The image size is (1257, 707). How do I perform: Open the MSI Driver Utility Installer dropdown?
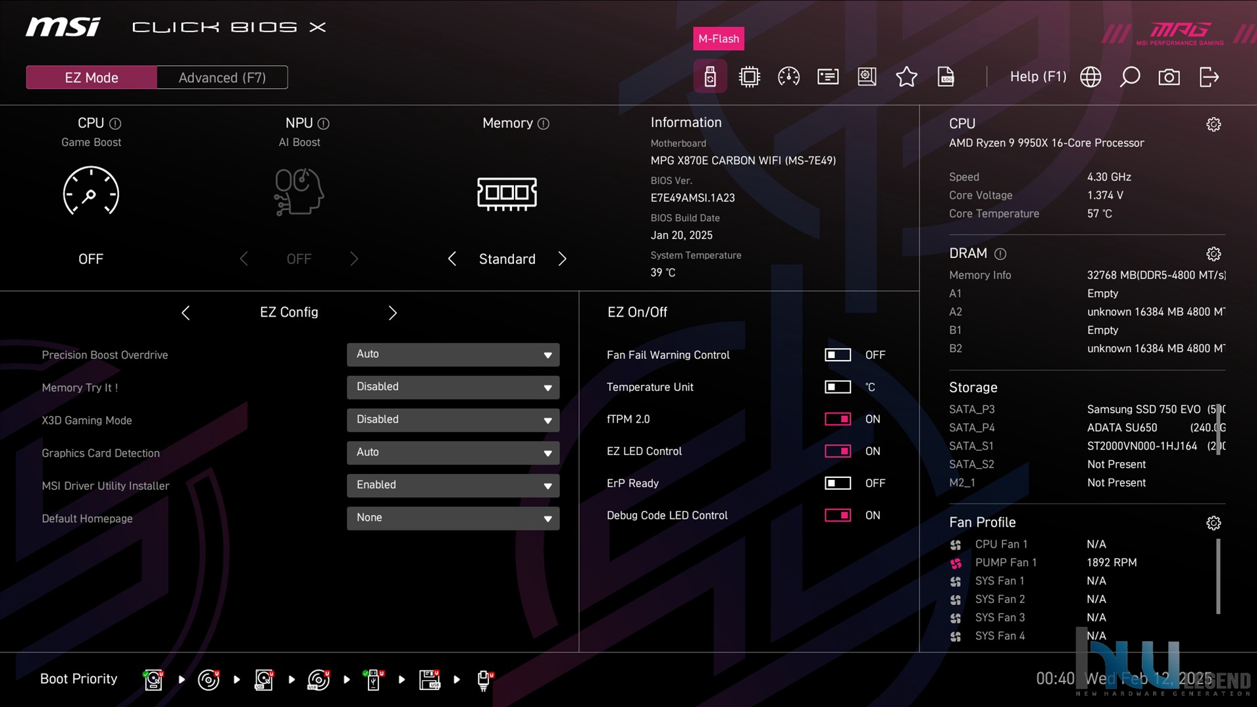(x=453, y=485)
